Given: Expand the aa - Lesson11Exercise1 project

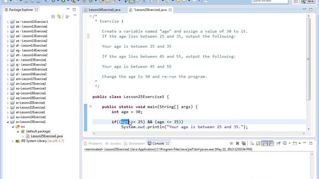Looking at the screenshot, I should pos(8,22).
